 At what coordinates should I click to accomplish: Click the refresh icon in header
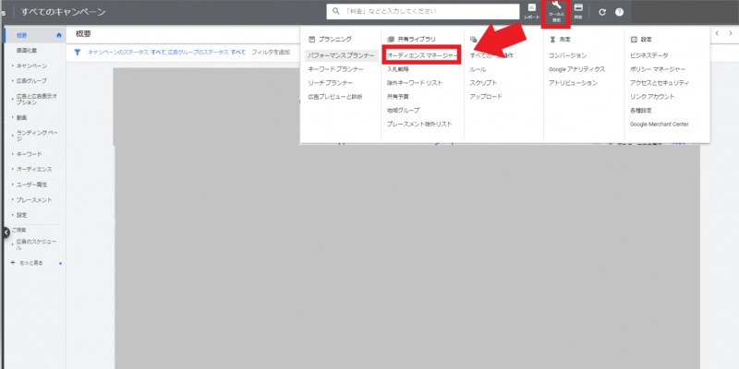point(602,12)
